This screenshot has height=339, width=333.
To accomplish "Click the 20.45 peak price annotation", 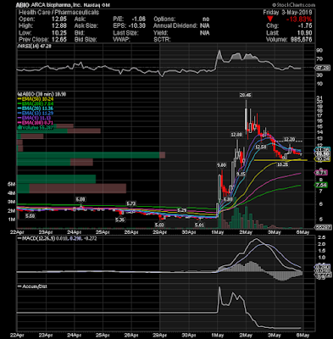I will coord(245,95).
